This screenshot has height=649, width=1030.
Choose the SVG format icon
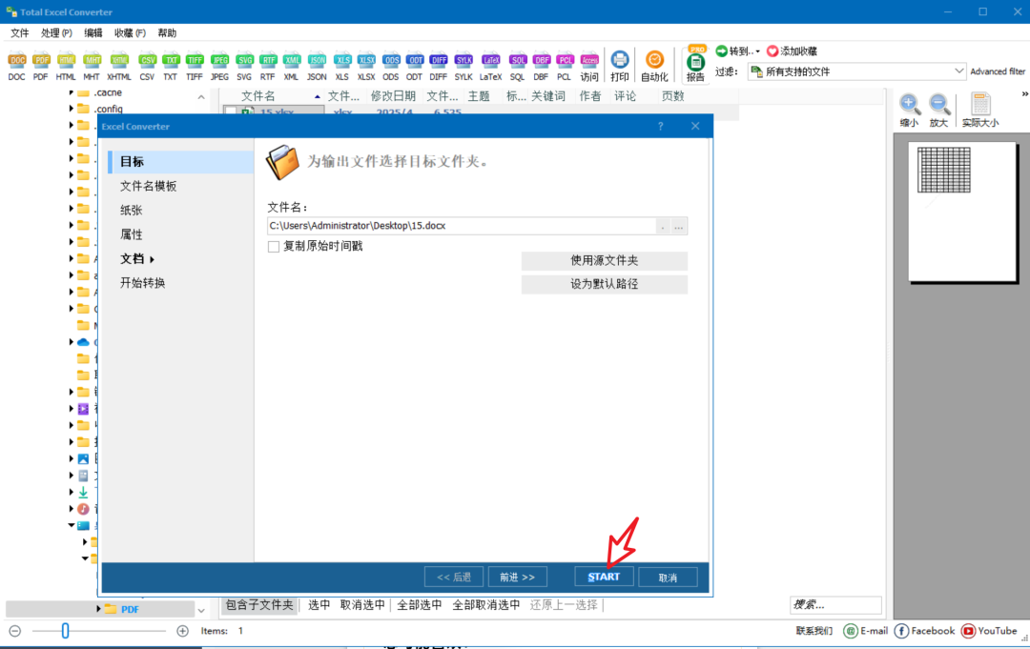[x=244, y=67]
